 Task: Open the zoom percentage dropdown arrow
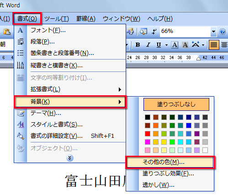click(213, 32)
